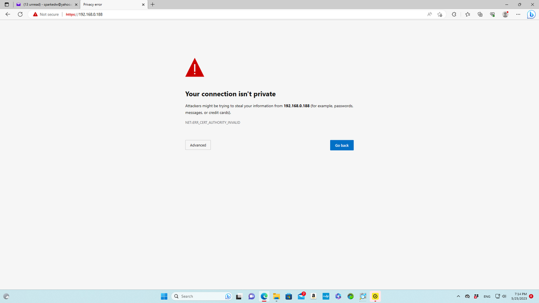Open the green Edge-style taskbar icon

point(351,296)
